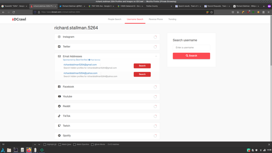Enable the Match Diacritics checkbox

(74, 144)
